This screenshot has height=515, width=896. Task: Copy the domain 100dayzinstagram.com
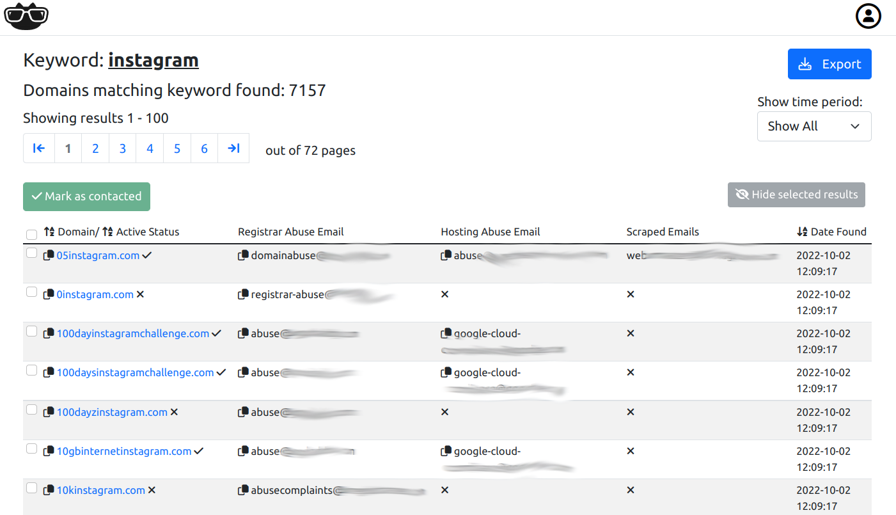[x=49, y=413]
